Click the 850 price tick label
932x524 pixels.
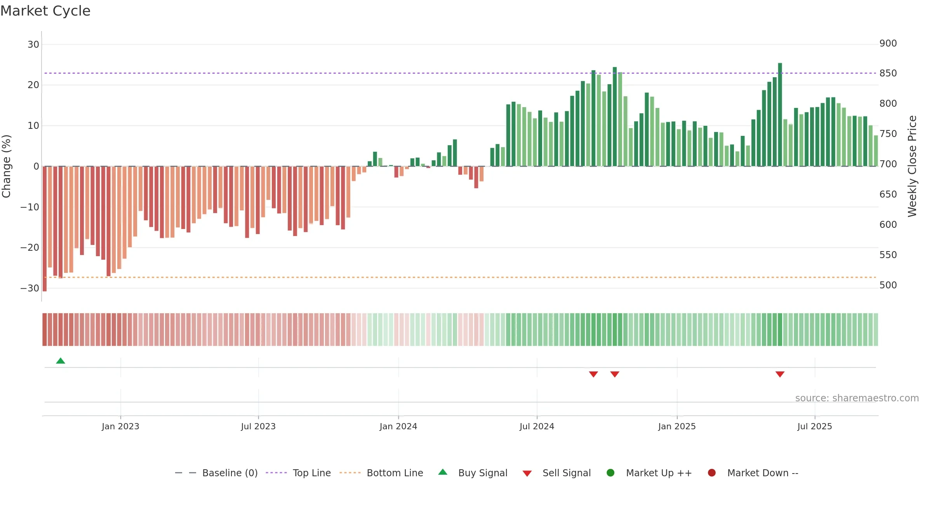pyautogui.click(x=888, y=73)
